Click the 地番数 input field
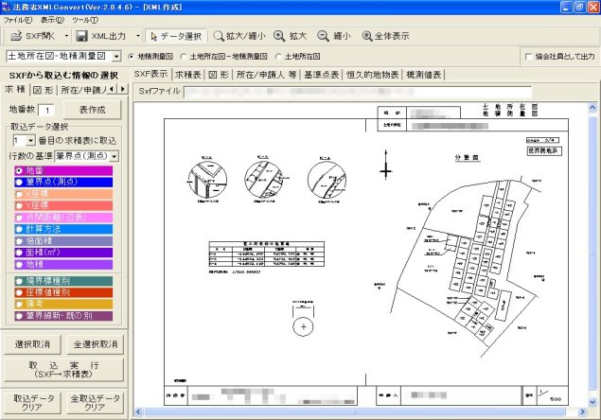601x420 pixels. pyautogui.click(x=44, y=111)
